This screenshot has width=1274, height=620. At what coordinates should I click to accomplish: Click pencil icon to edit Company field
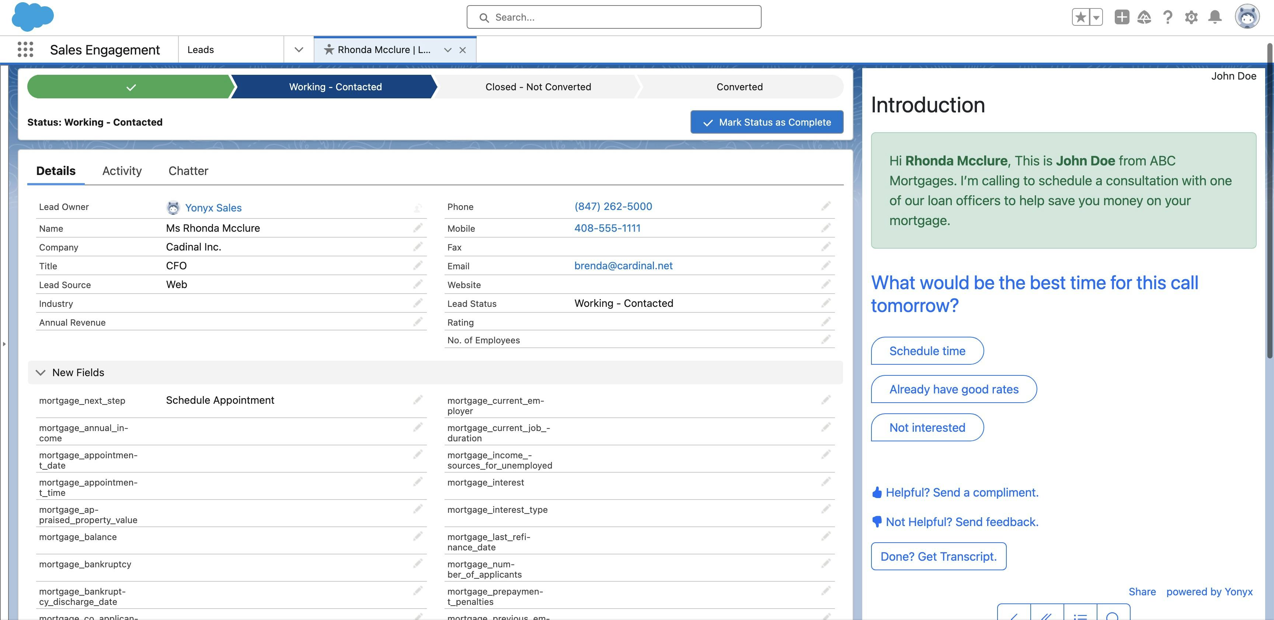[x=418, y=247]
